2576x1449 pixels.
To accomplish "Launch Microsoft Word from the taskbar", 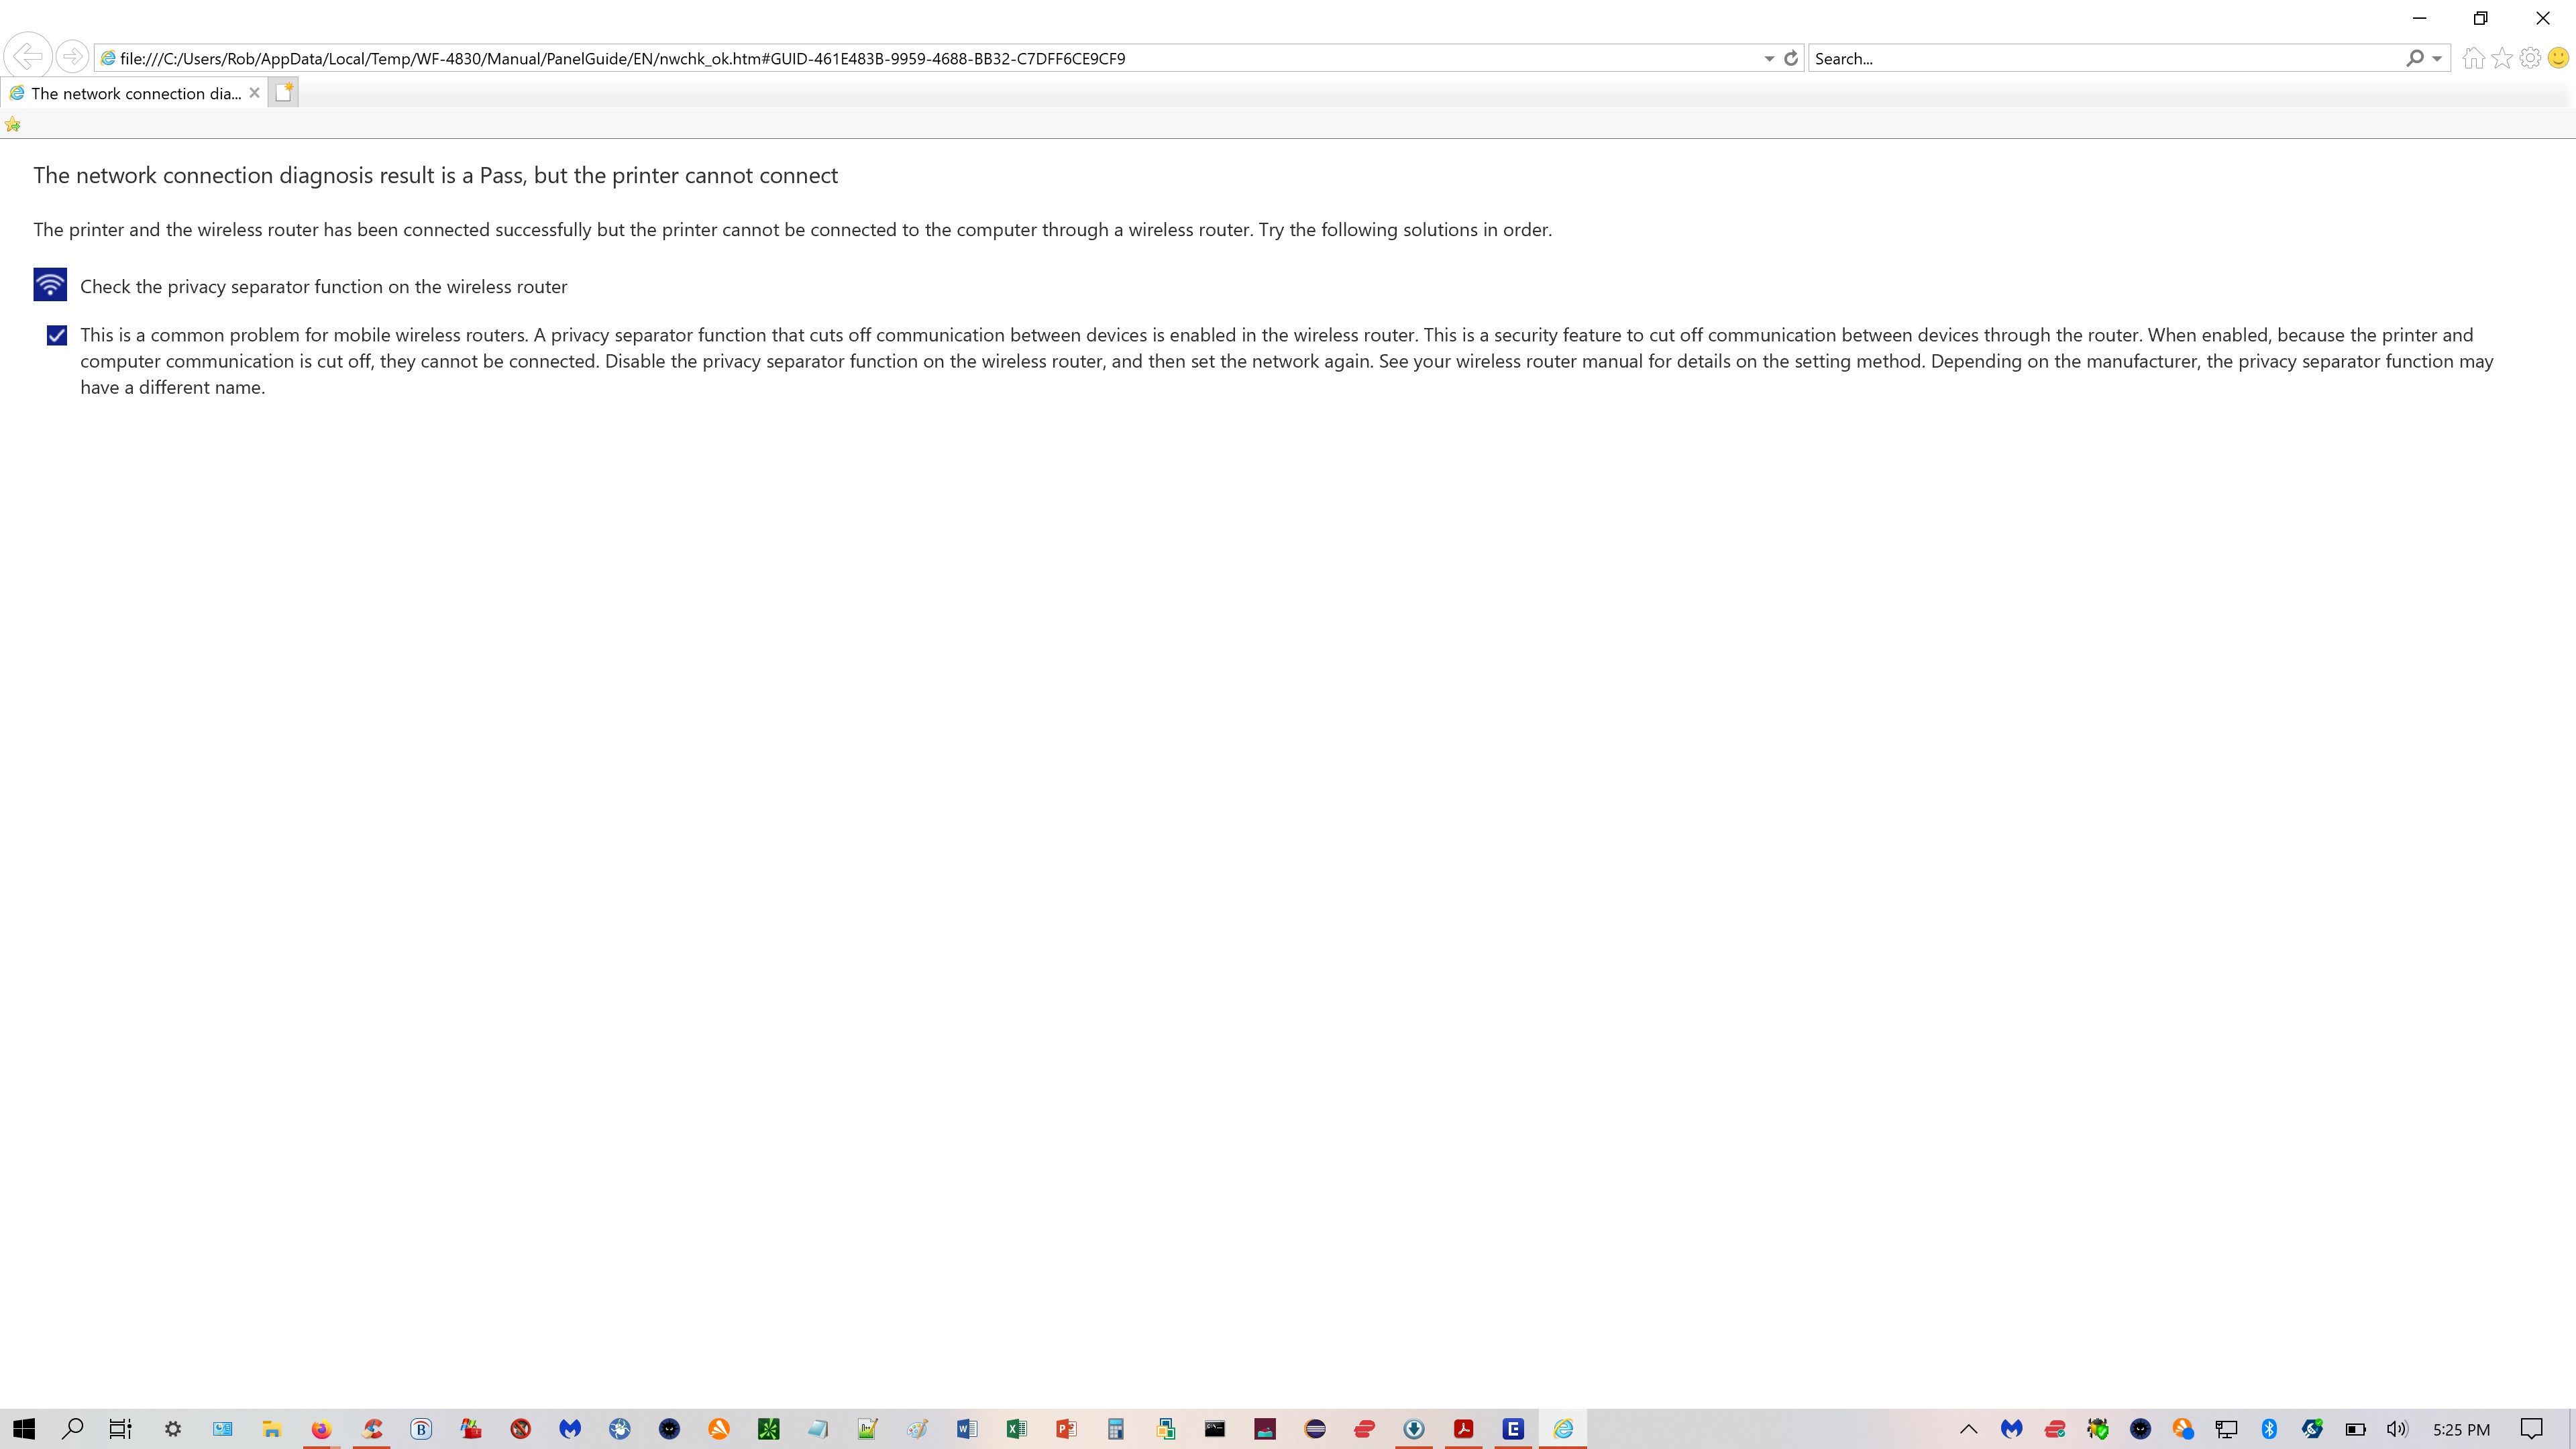I will (966, 1429).
